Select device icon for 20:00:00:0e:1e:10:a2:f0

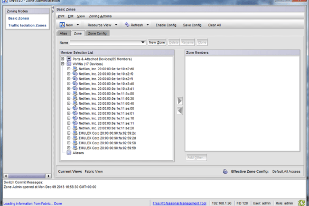[x=75, y=73]
